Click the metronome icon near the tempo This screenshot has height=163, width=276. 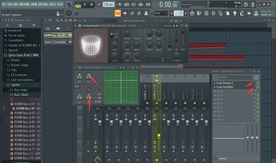[119, 5]
